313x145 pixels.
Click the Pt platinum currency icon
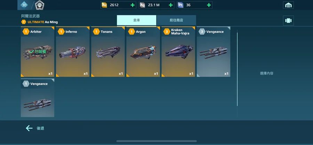tap(180, 5)
